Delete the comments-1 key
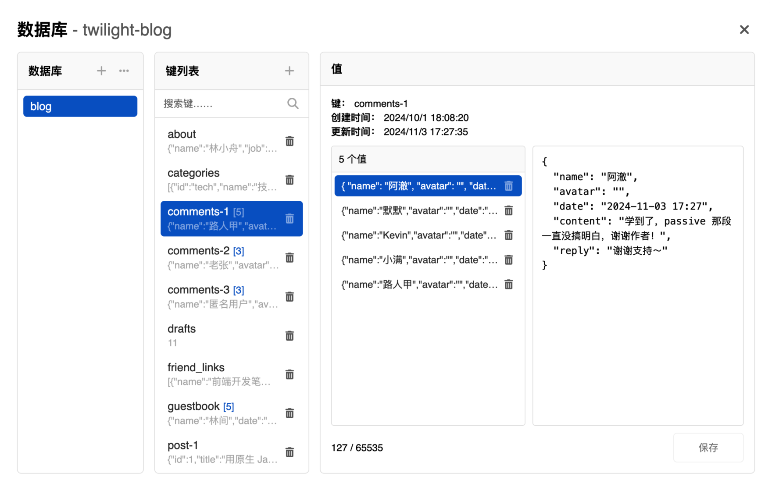 [x=290, y=219]
